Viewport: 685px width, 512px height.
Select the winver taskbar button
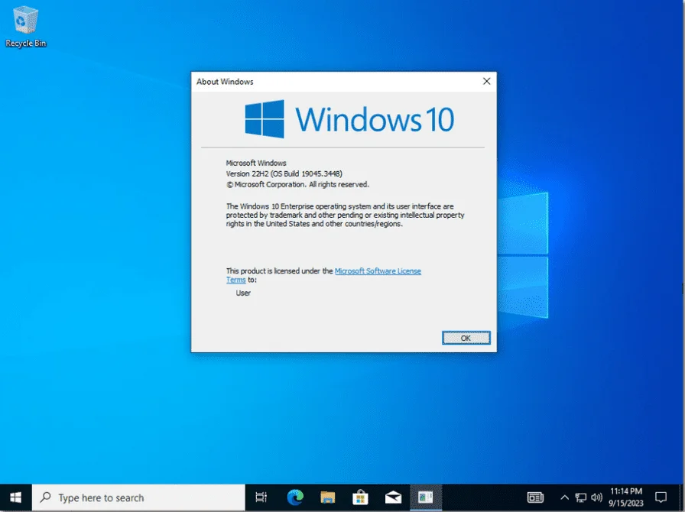[x=426, y=497]
